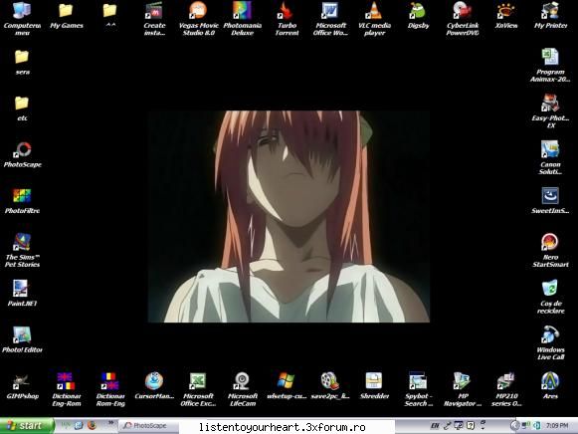Open Turbo Torrent shortcut
Viewport: 578px width, 434px height.
pyautogui.click(x=287, y=19)
